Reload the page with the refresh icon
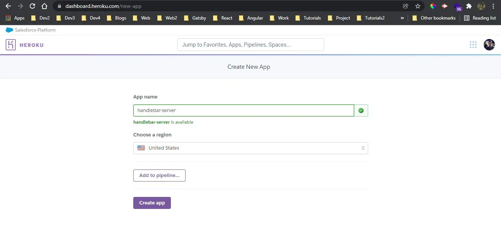The width and height of the screenshot is (501, 239). (32, 6)
